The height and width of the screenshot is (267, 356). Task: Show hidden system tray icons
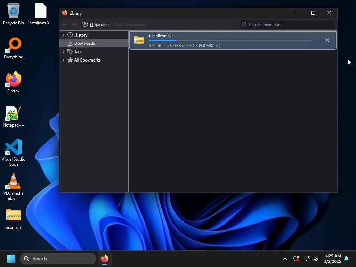point(285,259)
